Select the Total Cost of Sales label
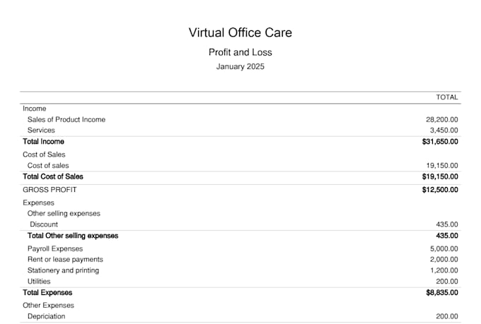The width and height of the screenshot is (481, 324). (53, 176)
